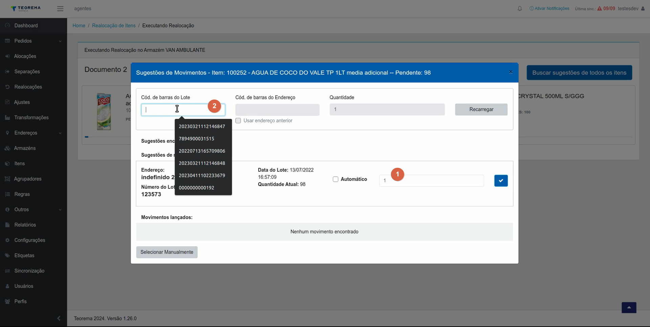Collapse the sidebar with left chevron
This screenshot has width=650, height=327.
point(59,318)
